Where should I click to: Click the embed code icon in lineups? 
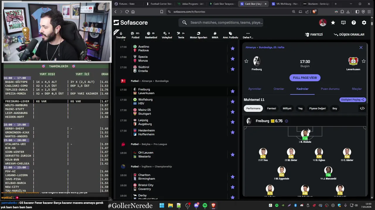(362, 108)
